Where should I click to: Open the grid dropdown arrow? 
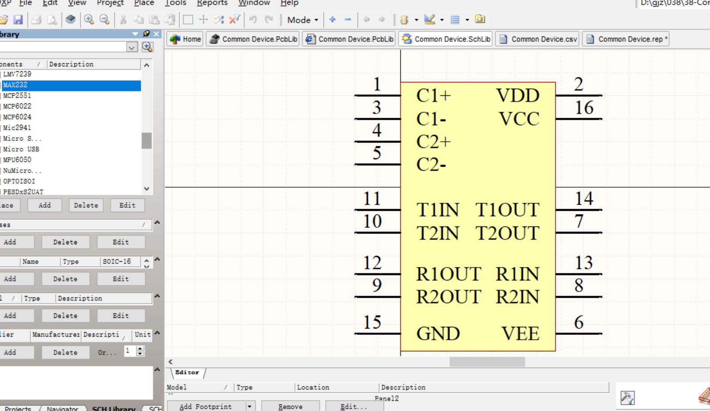467,20
